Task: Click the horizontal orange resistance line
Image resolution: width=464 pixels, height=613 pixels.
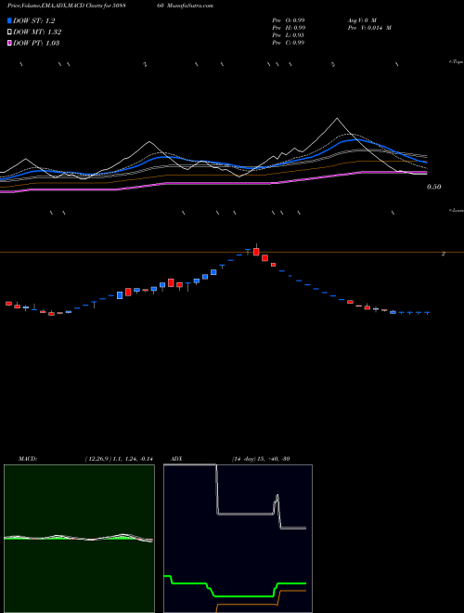Action: (x=232, y=253)
